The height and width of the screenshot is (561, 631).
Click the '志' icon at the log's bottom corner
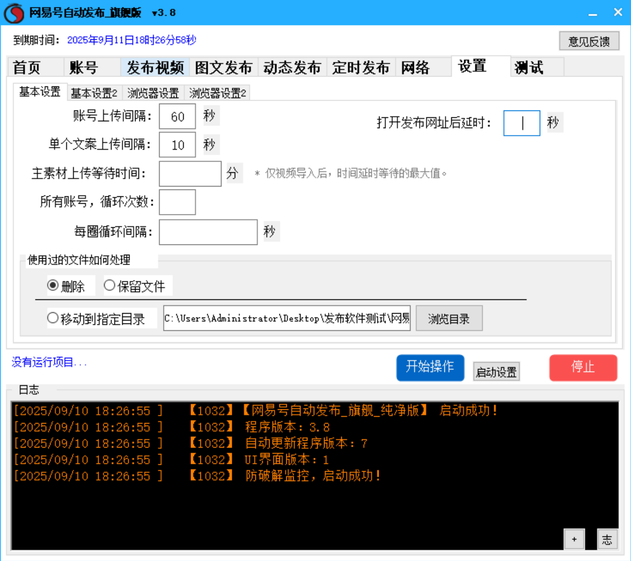coord(607,538)
